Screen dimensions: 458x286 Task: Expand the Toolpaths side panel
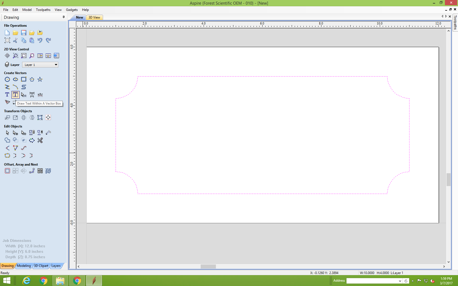(455, 22)
